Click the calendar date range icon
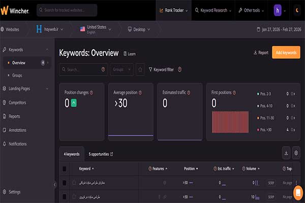Image resolution: width=305 pixels, height=203 pixels. (x=258, y=29)
